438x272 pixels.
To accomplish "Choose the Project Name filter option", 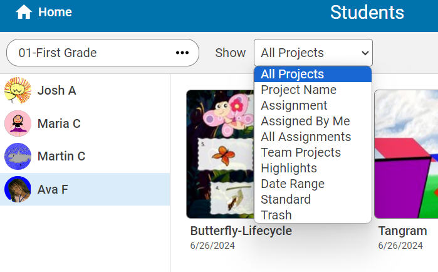I will 313,90.
